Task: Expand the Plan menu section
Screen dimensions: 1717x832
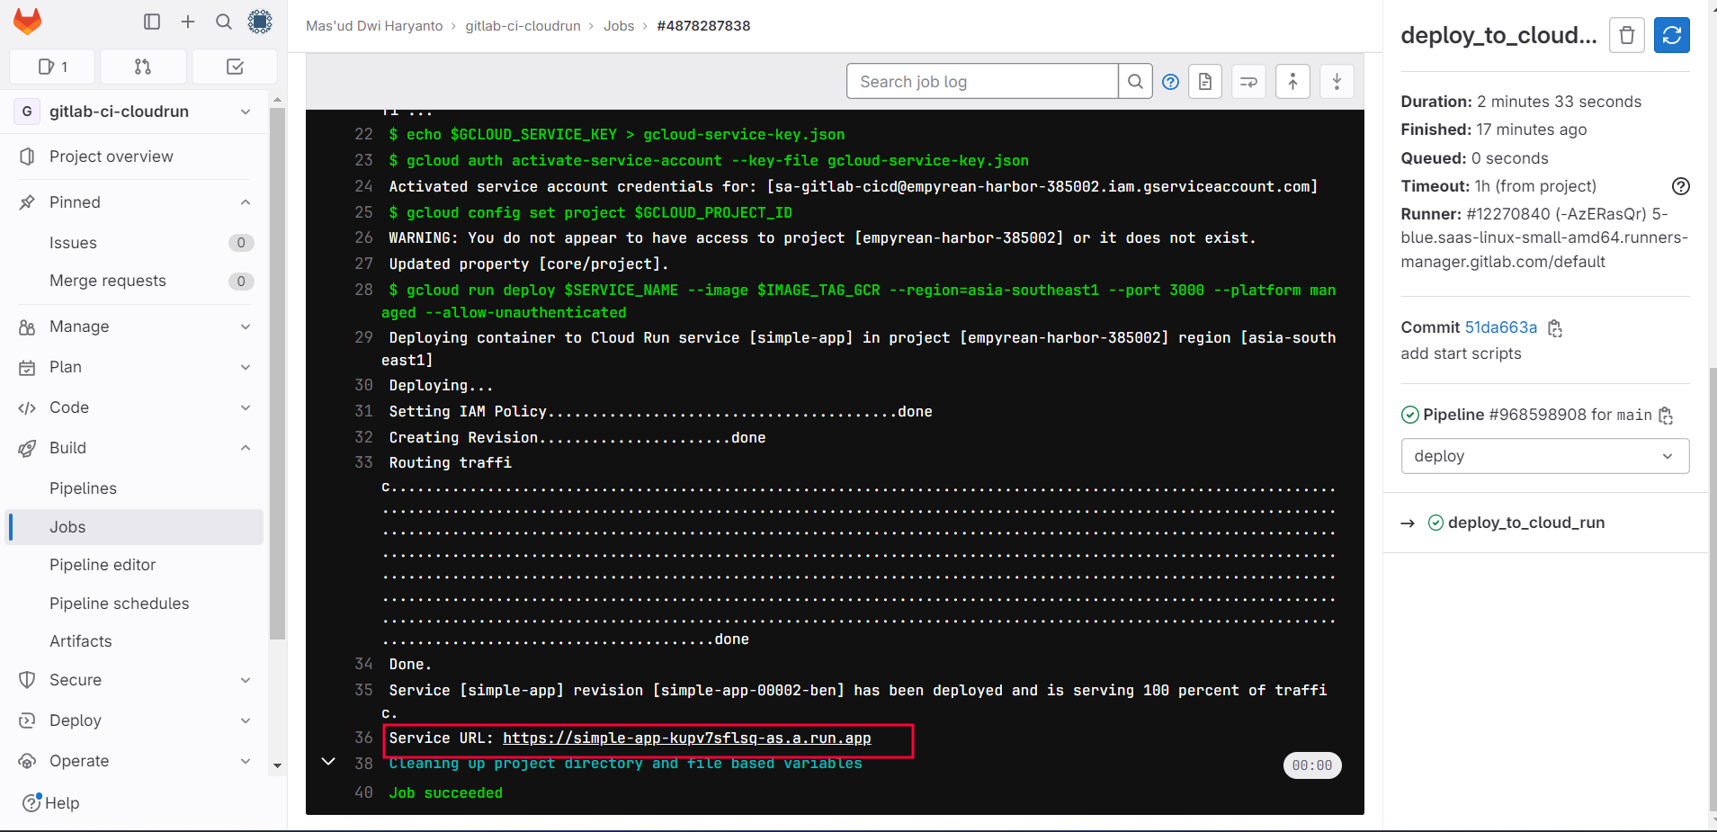Action: [246, 367]
